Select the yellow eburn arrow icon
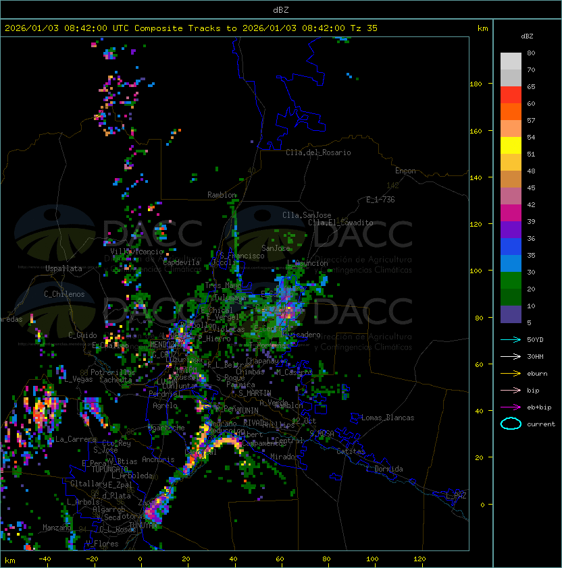Screen dimensions: 562x568 click(511, 373)
